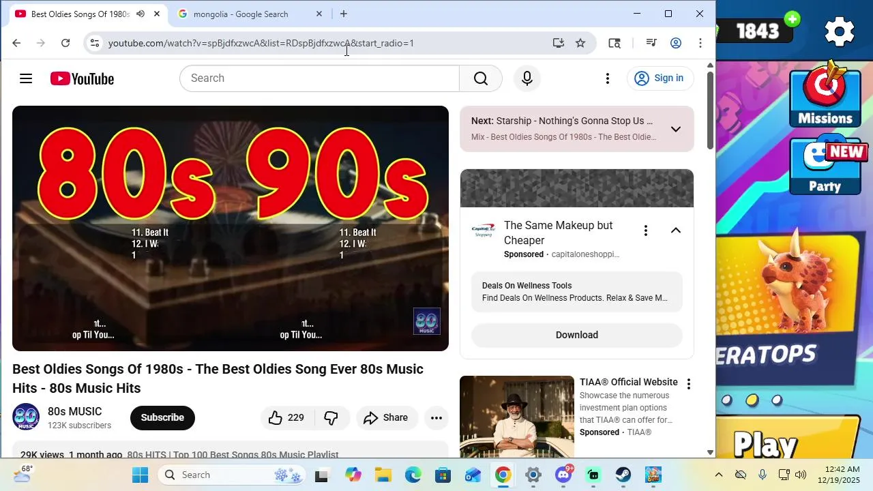Open Party in the game window

tap(825, 166)
